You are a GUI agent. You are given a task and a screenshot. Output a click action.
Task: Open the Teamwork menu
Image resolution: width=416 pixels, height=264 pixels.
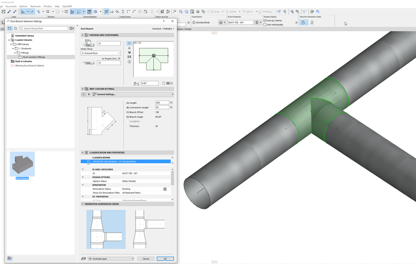click(35, 6)
